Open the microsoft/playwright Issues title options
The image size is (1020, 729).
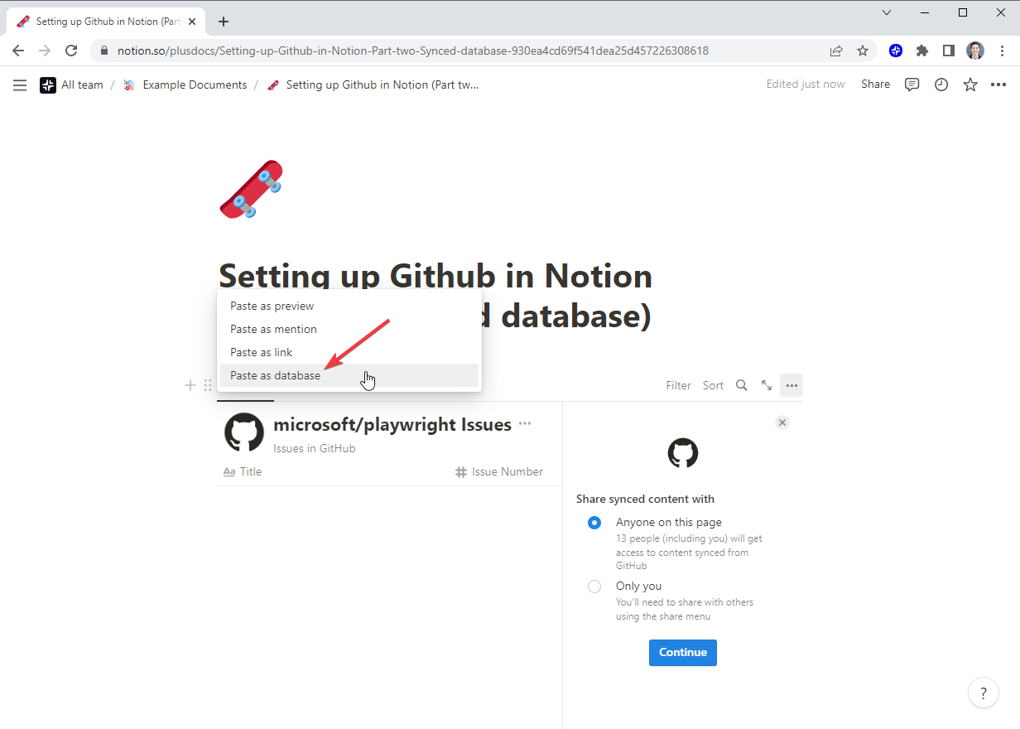pos(525,424)
